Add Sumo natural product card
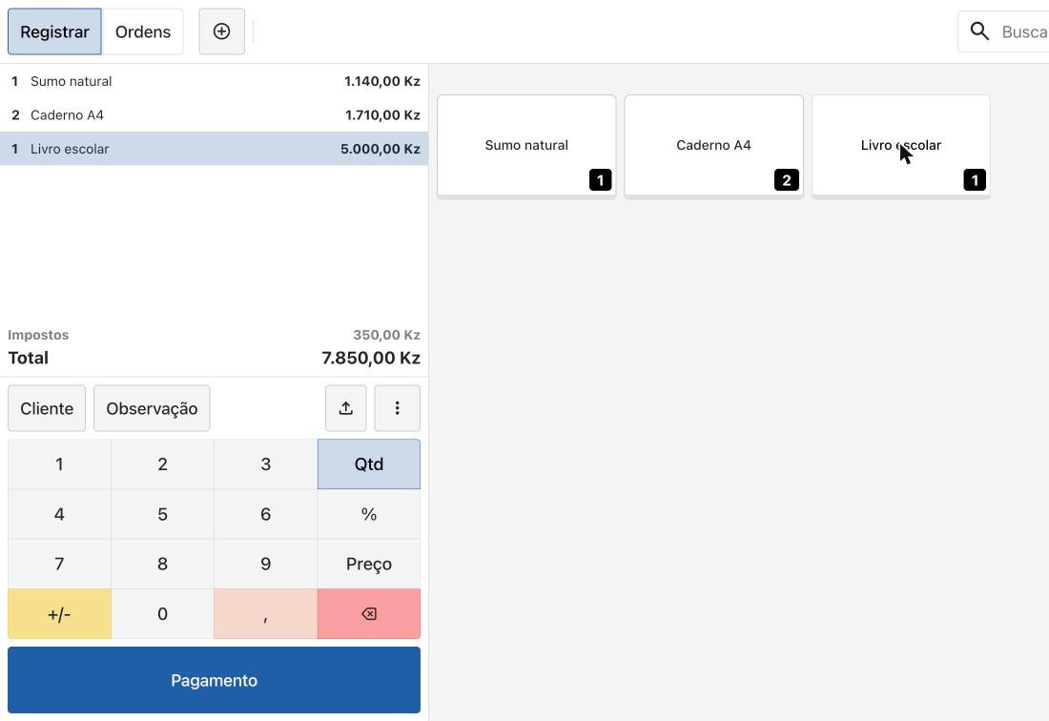The image size is (1049, 721). (526, 146)
